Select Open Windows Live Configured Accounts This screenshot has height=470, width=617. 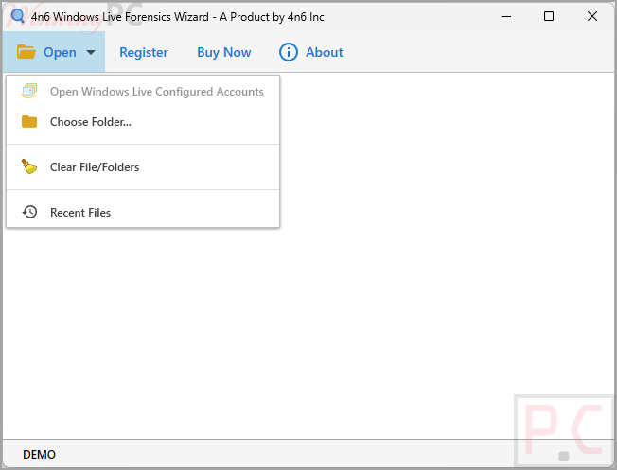(143, 92)
